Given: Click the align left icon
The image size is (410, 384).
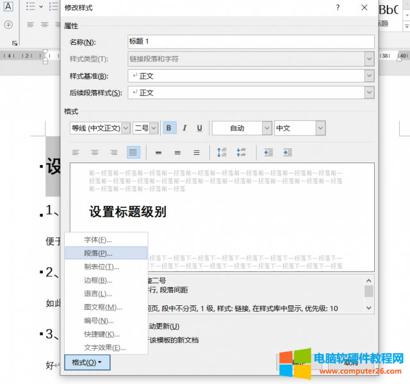Looking at the screenshot, I should coord(76,152).
